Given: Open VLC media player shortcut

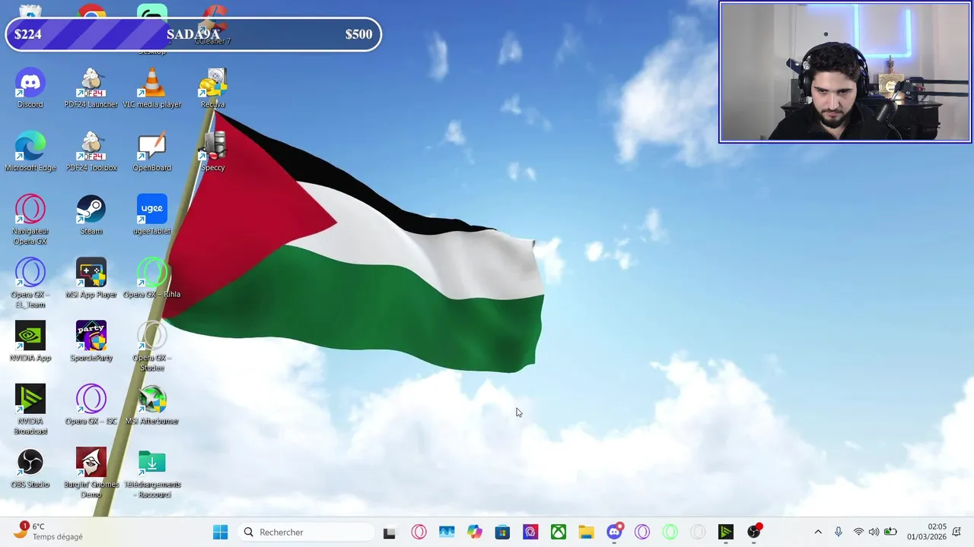Looking at the screenshot, I should coord(152,88).
